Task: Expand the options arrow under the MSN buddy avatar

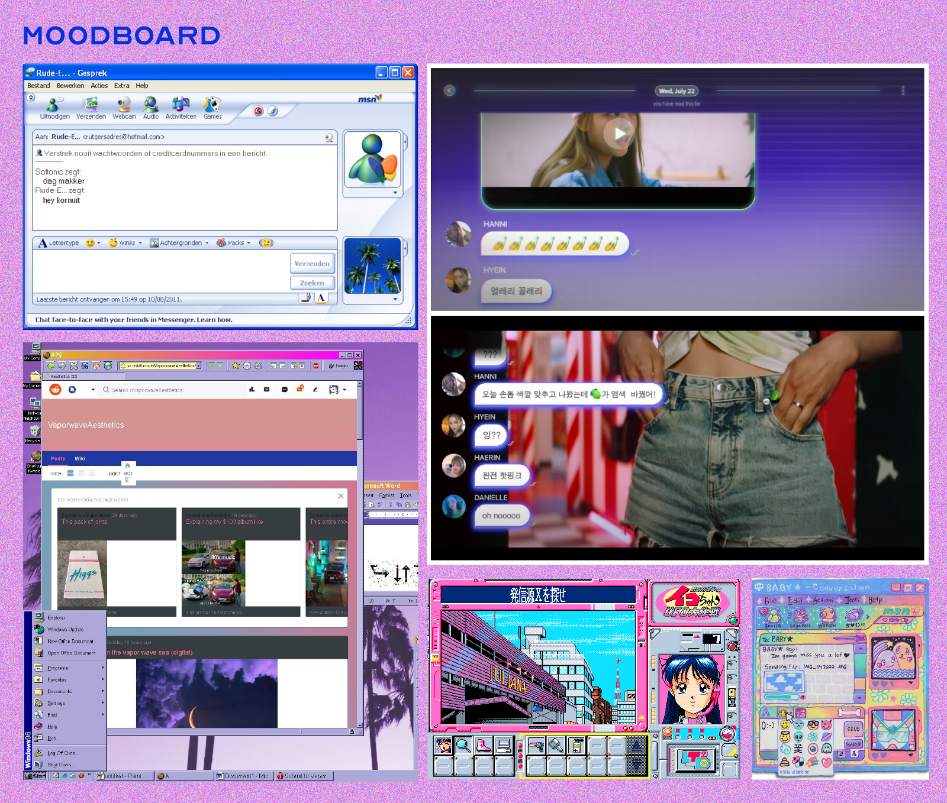Action: pos(395,193)
